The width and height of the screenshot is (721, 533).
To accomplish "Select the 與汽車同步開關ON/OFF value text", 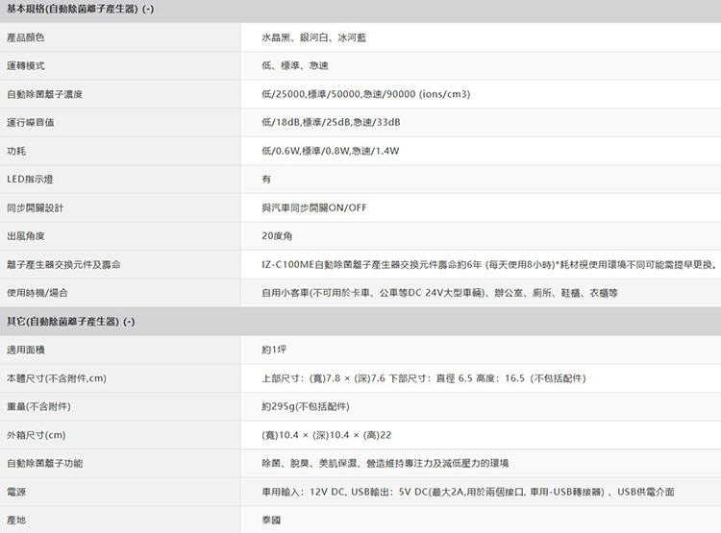I will pos(314,207).
